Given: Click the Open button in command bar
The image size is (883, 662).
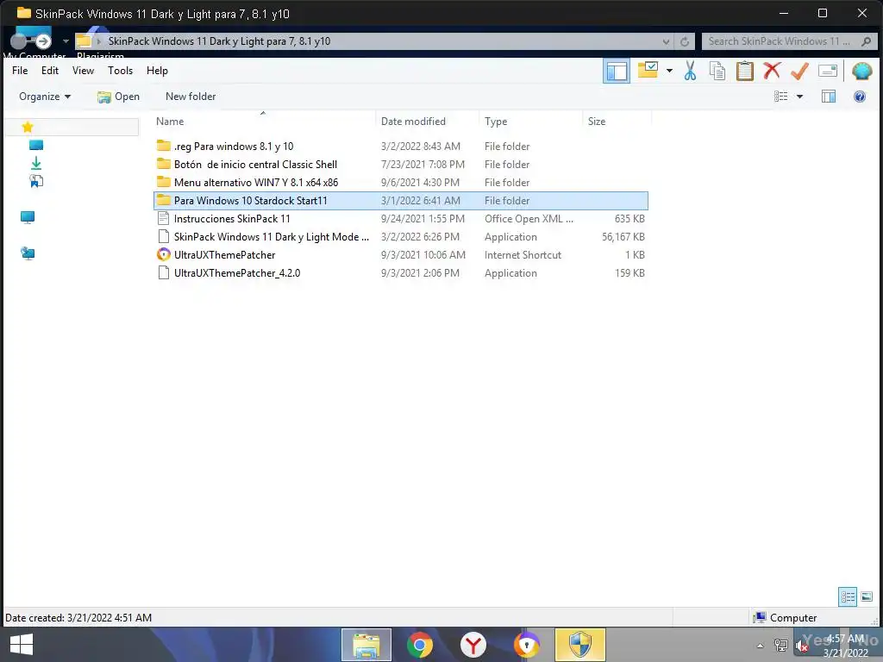Looking at the screenshot, I should (x=118, y=97).
